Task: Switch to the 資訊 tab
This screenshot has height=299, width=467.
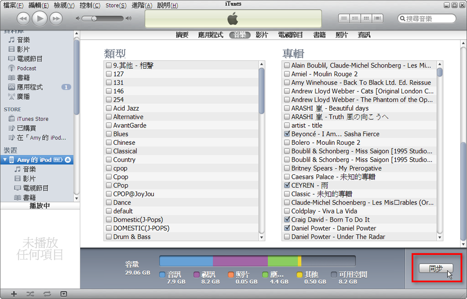Action: click(x=364, y=35)
